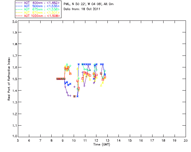The height and width of the screenshot is (152, 191).
Task: Click the AOT 400nm purple legend entry
Action: pyautogui.click(x=38, y=3)
